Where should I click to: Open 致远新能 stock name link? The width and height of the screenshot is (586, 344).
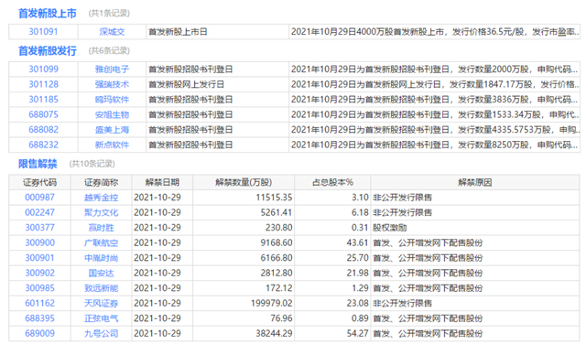[x=101, y=288]
